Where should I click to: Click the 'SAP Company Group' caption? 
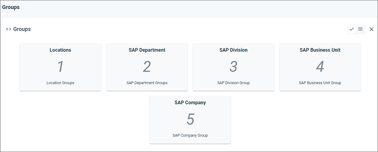click(x=190, y=135)
